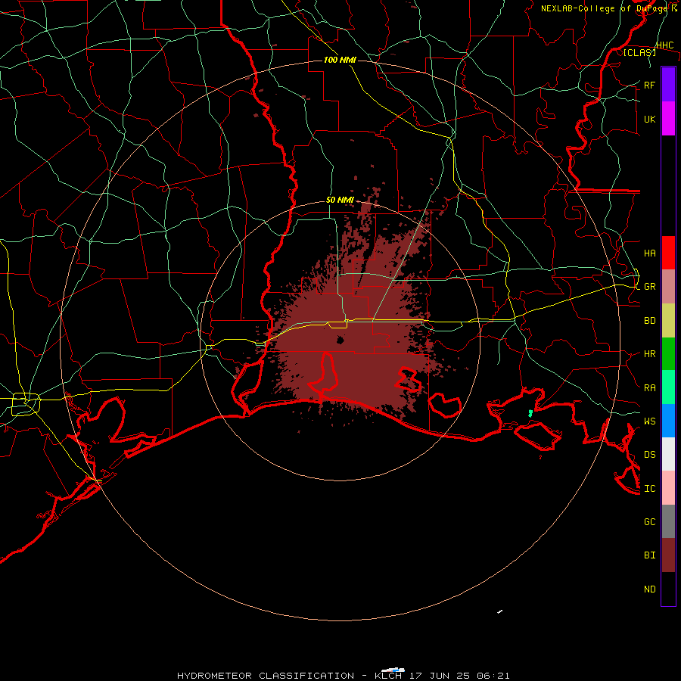Click the red HA legend swatch

tap(668, 253)
